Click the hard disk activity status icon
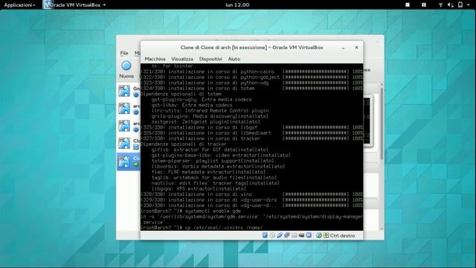Viewport: 476px width, 268px height. pyautogui.click(x=265, y=235)
